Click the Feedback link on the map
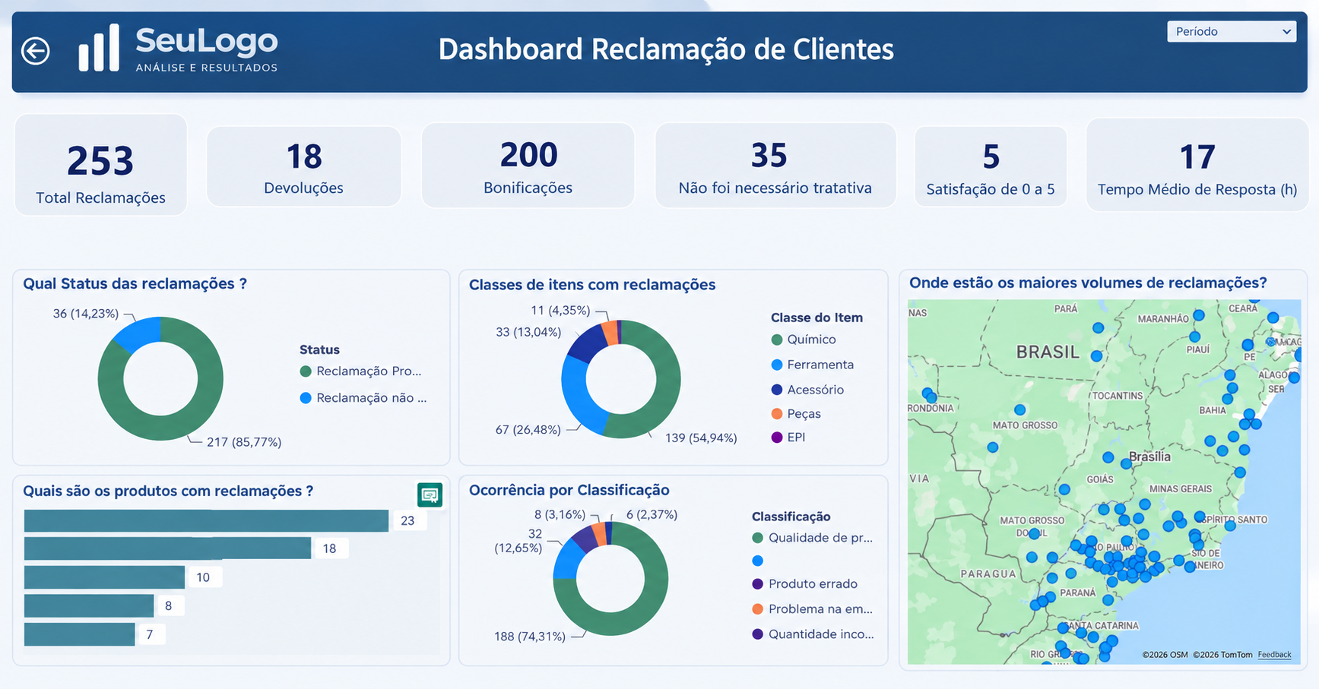Screen dimensions: 1319x689 click(1274, 655)
